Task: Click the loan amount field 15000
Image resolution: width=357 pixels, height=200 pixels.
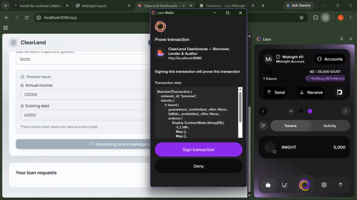Action: tap(83, 59)
